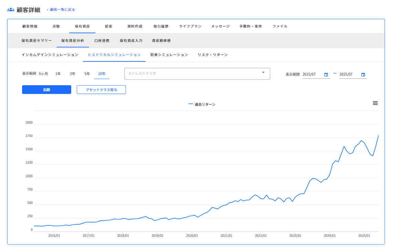
Task: Open the start date calendar icon
Action: [x=326, y=75]
